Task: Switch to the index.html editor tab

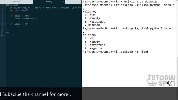Action: [16, 2]
